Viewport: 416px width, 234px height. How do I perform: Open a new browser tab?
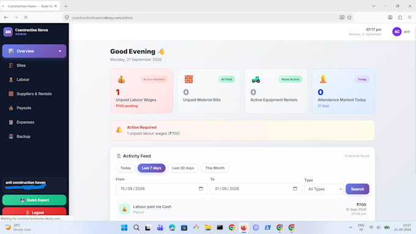point(66,6)
